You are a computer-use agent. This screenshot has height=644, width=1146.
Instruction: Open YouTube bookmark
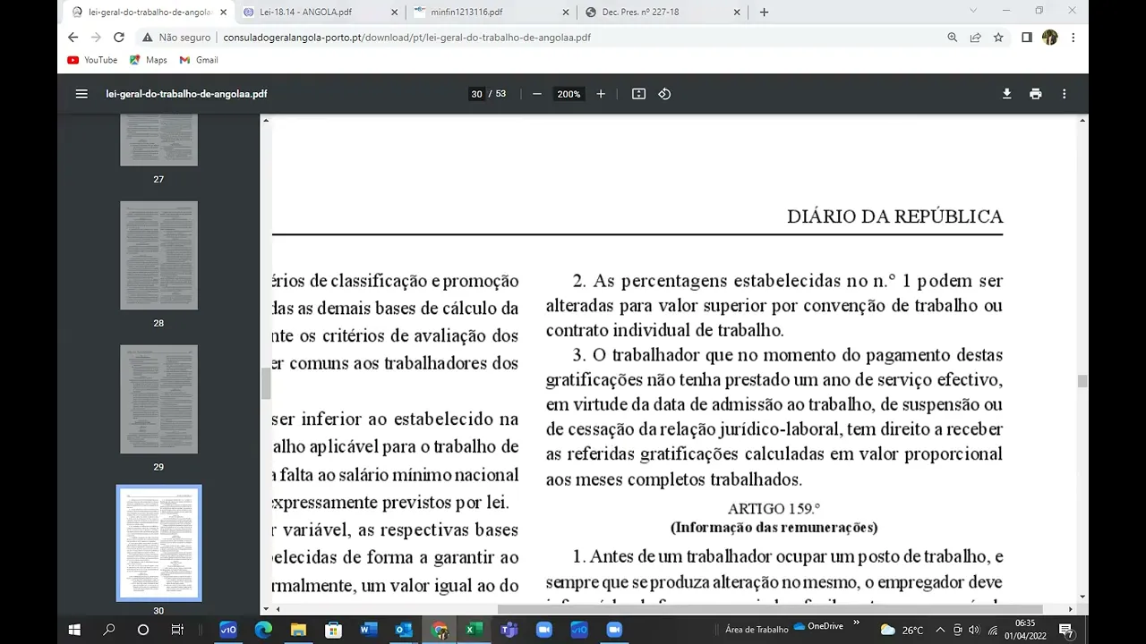click(x=92, y=60)
